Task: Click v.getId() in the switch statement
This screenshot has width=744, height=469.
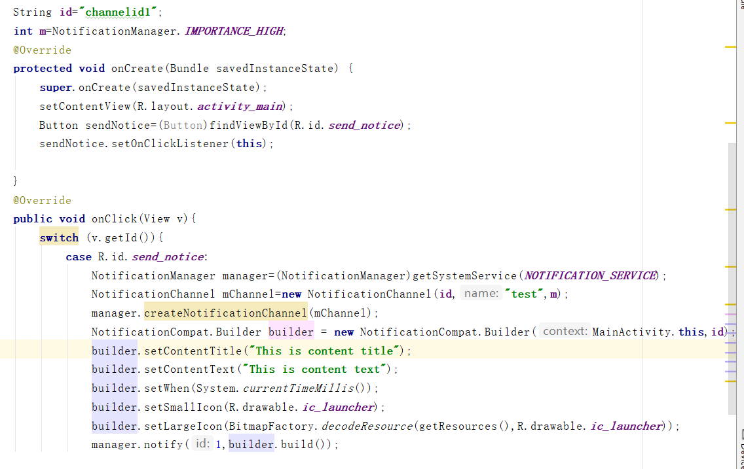Action: point(124,237)
